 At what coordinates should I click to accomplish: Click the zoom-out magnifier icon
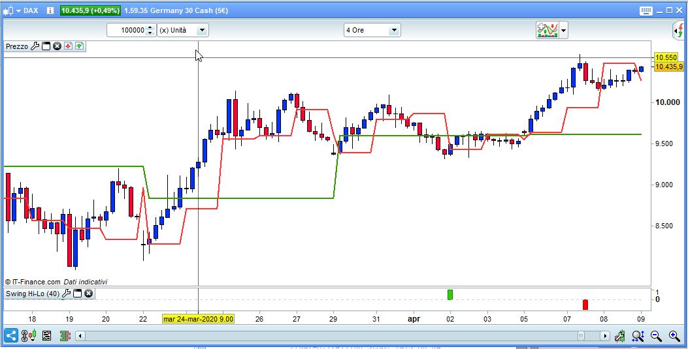[x=656, y=336]
